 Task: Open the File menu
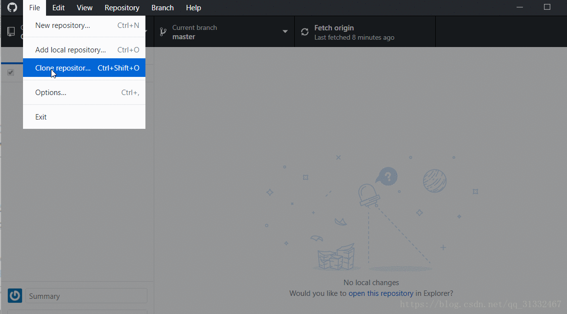coord(35,8)
